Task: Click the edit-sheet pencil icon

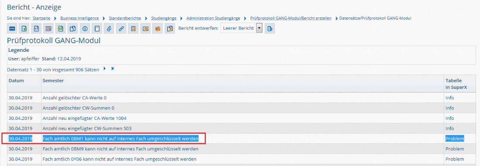Action: [x=133, y=28]
